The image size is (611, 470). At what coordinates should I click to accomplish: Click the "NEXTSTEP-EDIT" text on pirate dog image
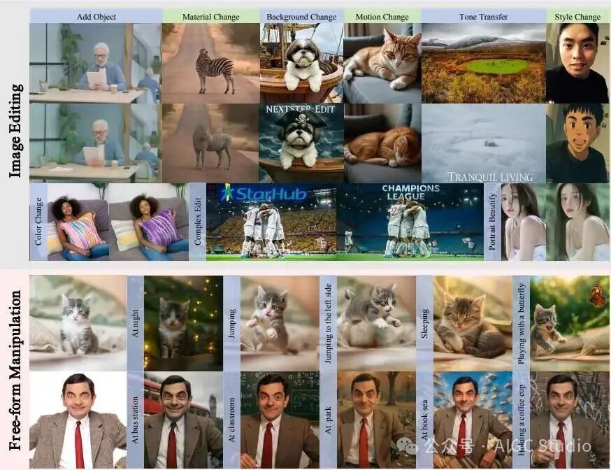(x=300, y=109)
